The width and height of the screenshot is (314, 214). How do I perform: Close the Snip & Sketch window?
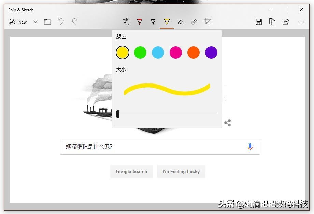[301, 10]
